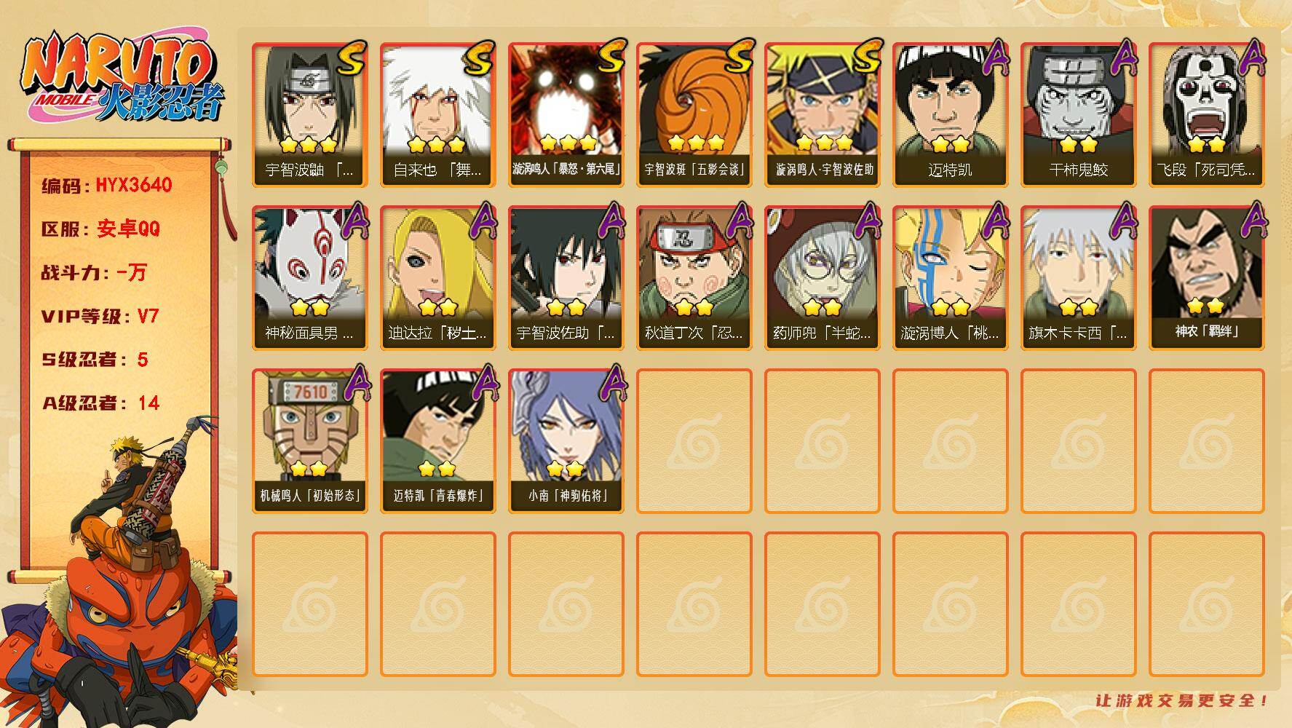Open the 漩涡鸣人「暴怒·第六尾」 card

(x=566, y=115)
